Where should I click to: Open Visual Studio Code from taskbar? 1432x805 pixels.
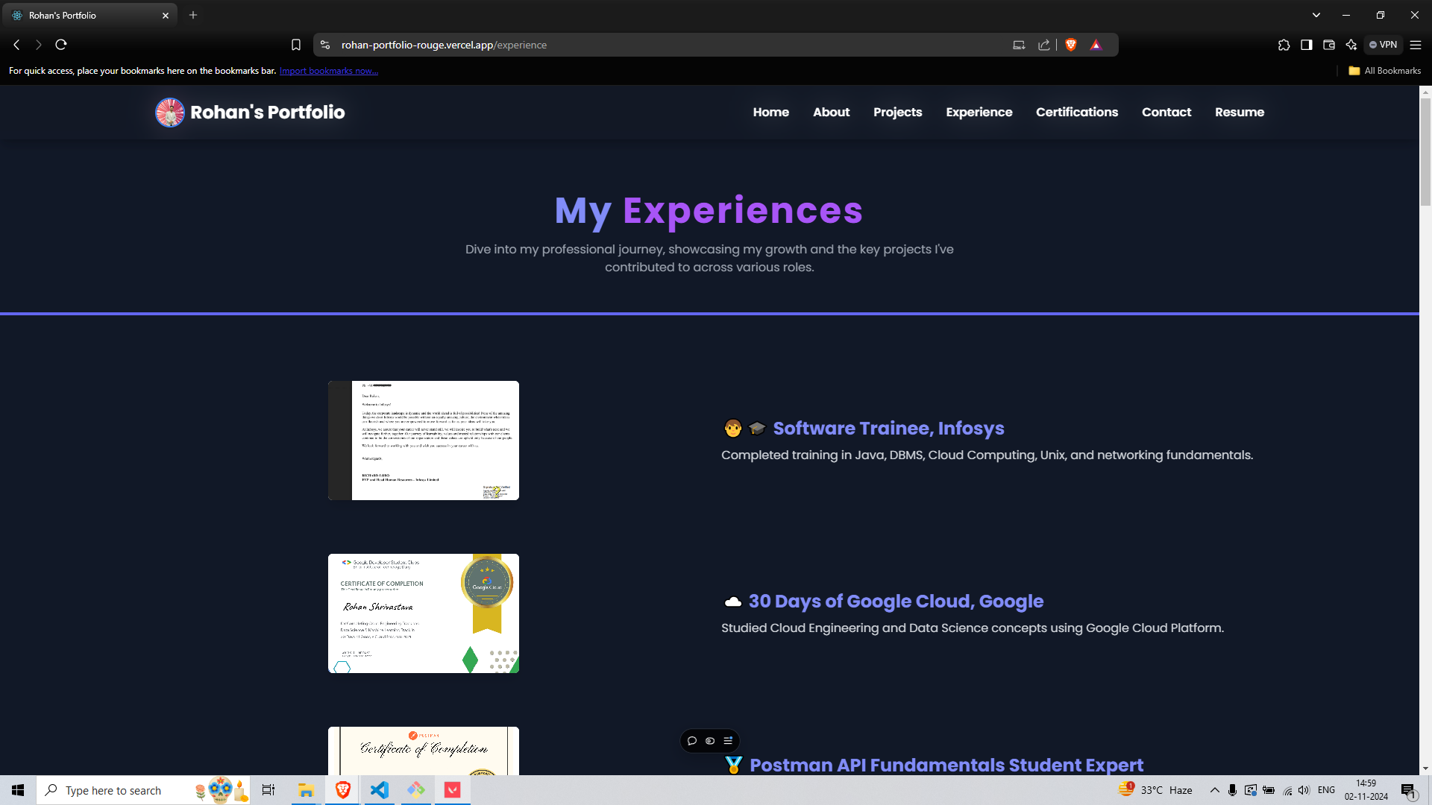click(380, 790)
